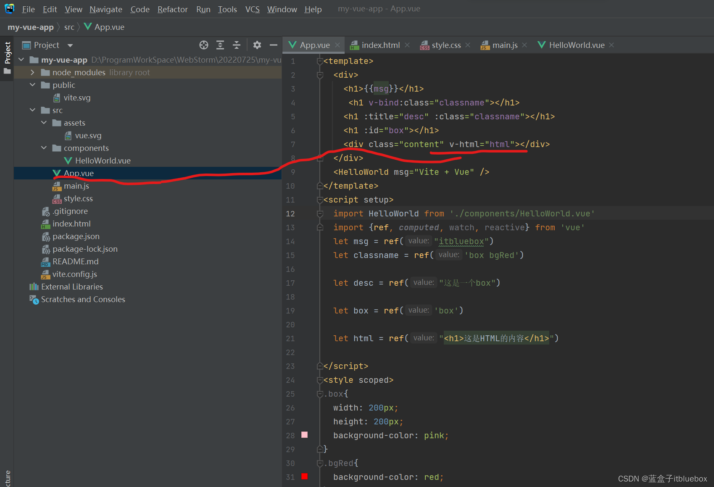Select index.html in the project tree
This screenshot has width=714, height=487.
point(71,224)
